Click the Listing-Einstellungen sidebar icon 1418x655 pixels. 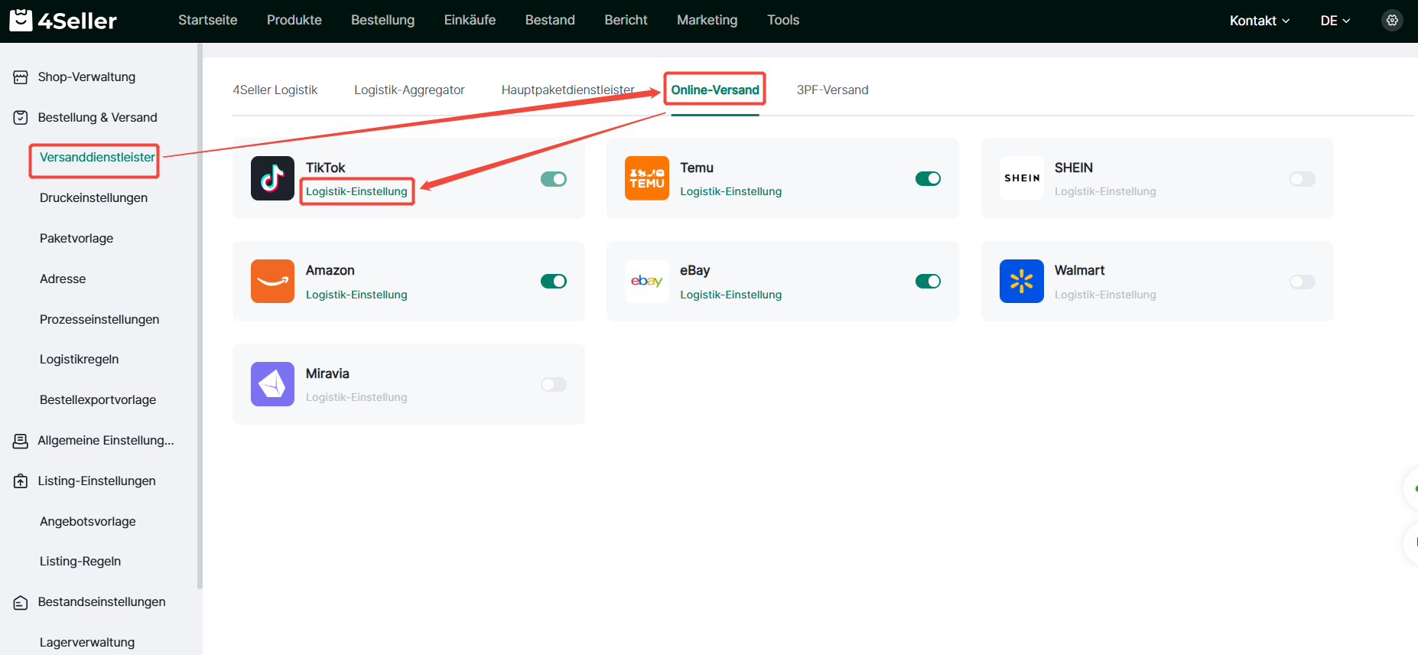coord(21,481)
